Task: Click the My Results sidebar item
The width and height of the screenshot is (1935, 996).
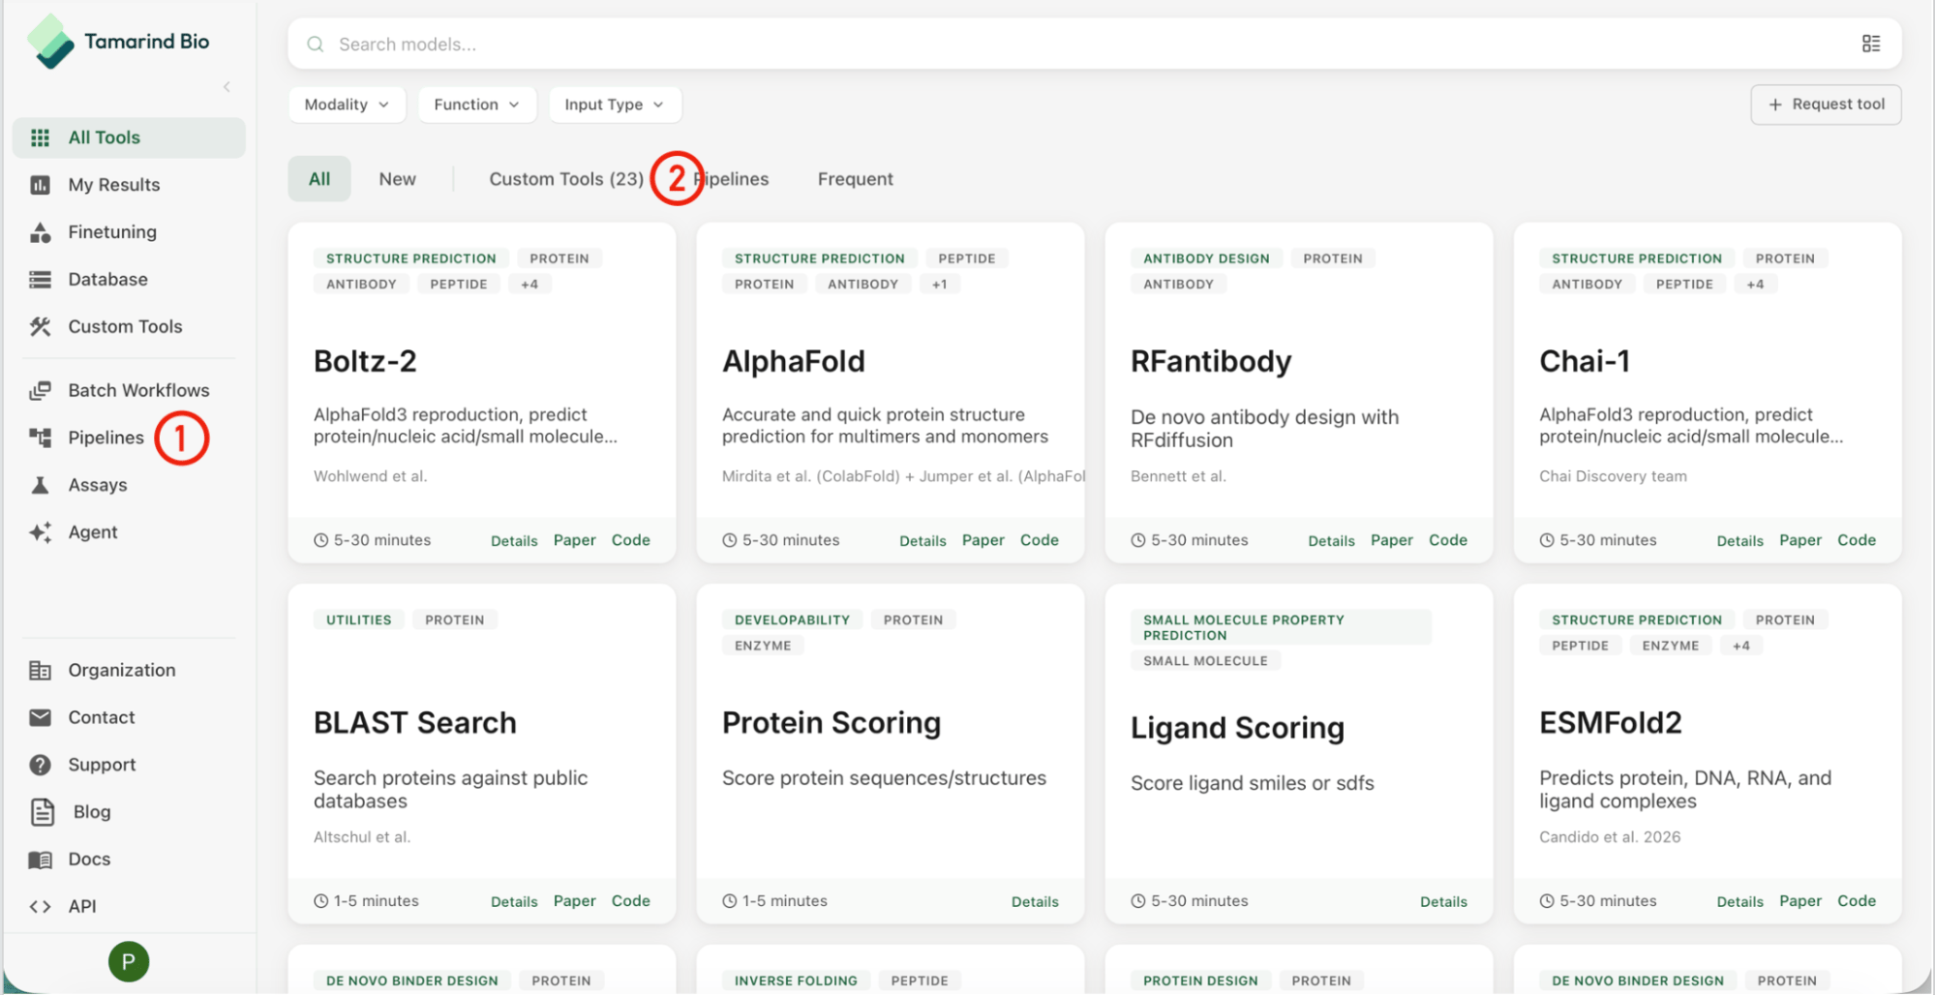Action: pyautogui.click(x=129, y=185)
